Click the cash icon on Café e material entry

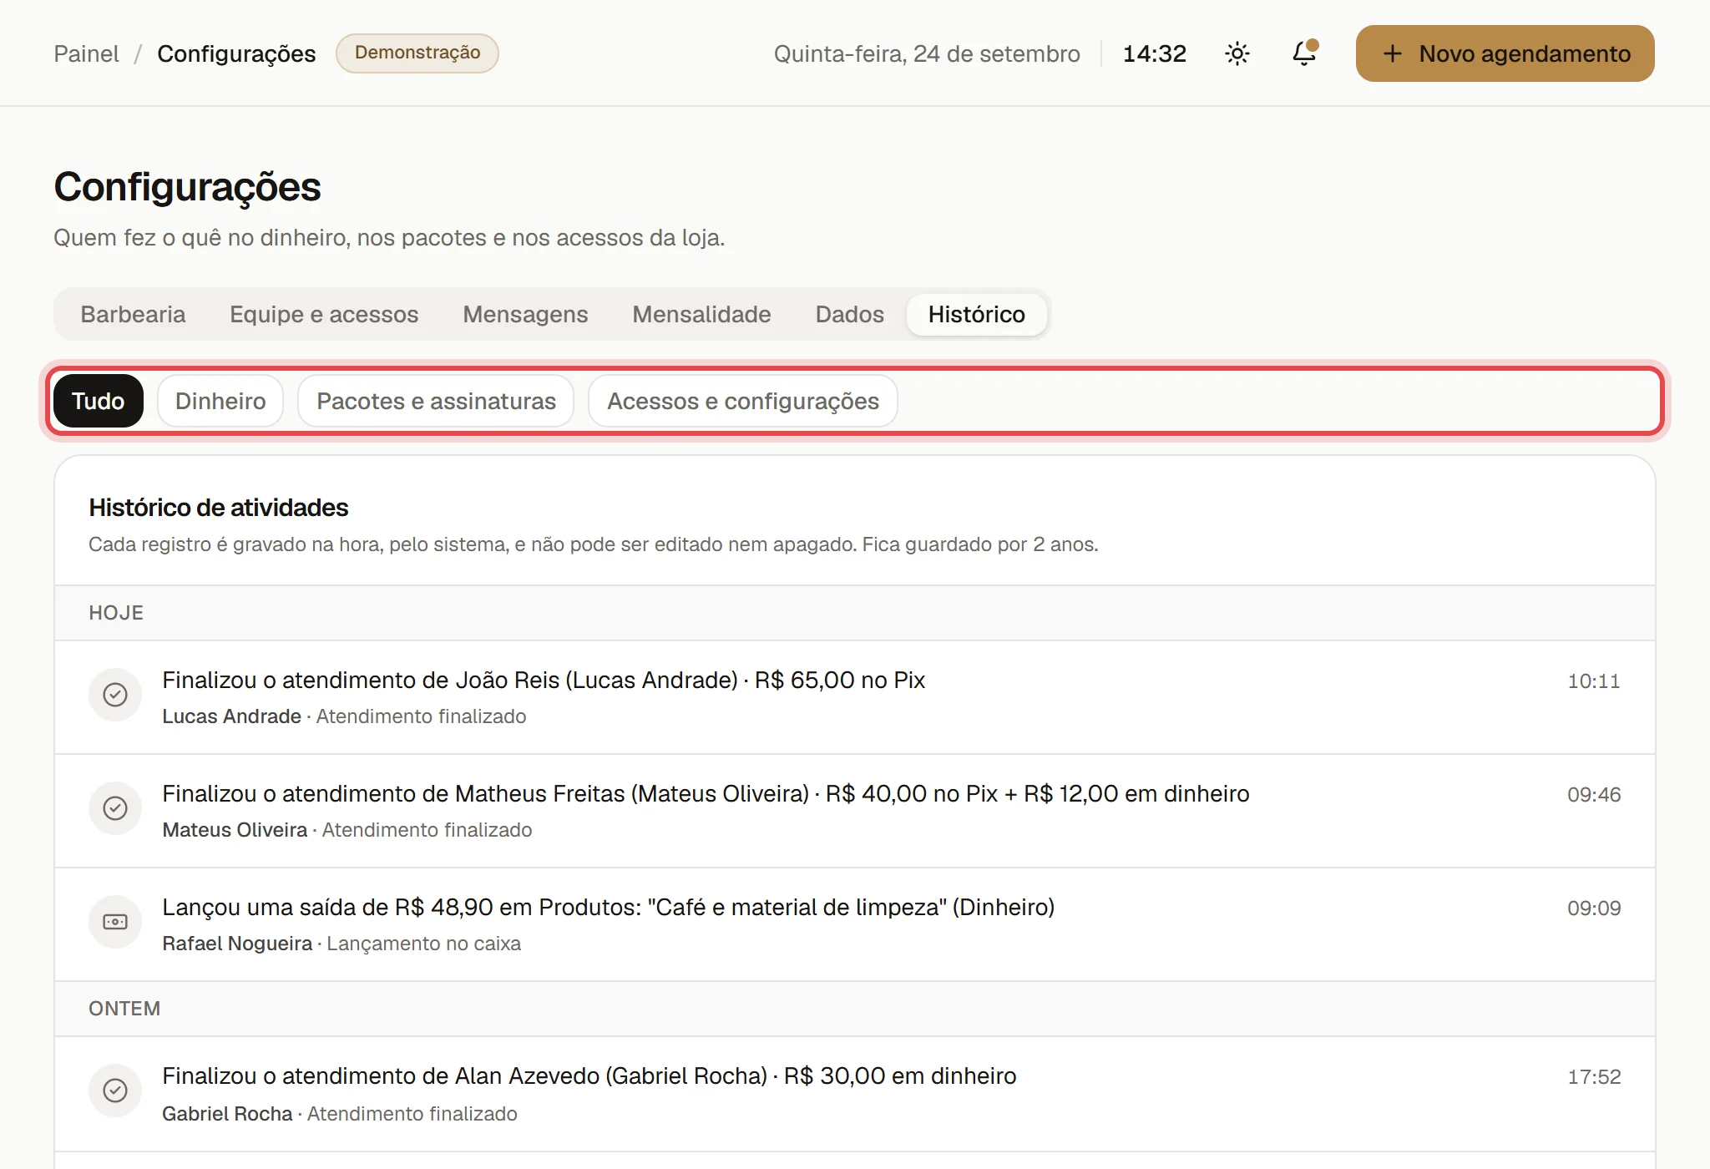[x=115, y=922]
